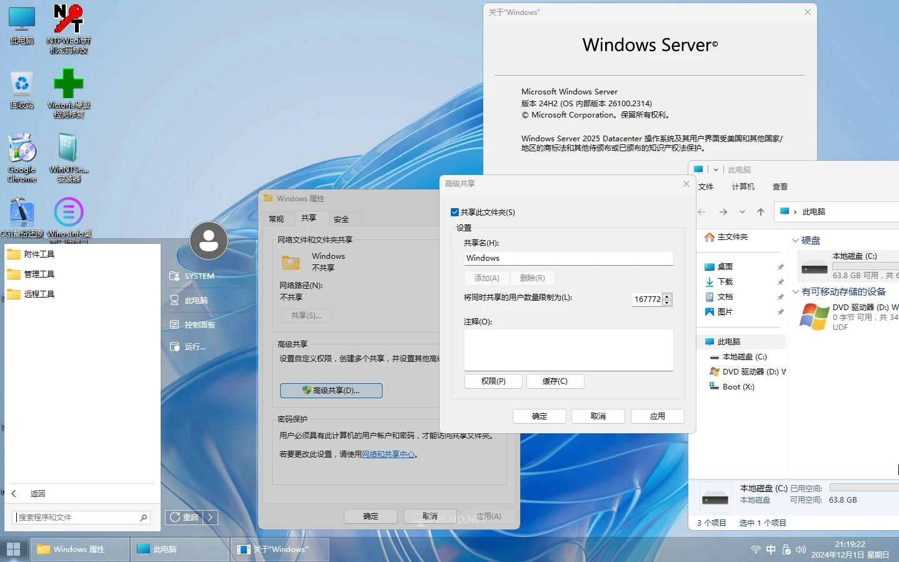
Task: Open the 回收站 recycle bin icon
Action: (x=22, y=89)
